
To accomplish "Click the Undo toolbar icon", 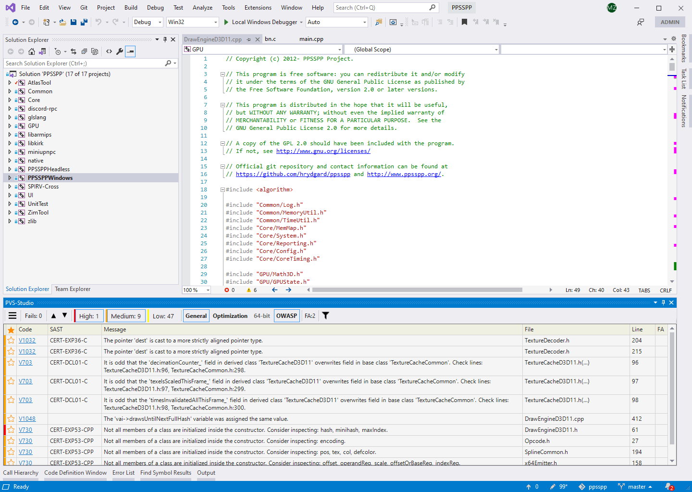I will click(99, 22).
